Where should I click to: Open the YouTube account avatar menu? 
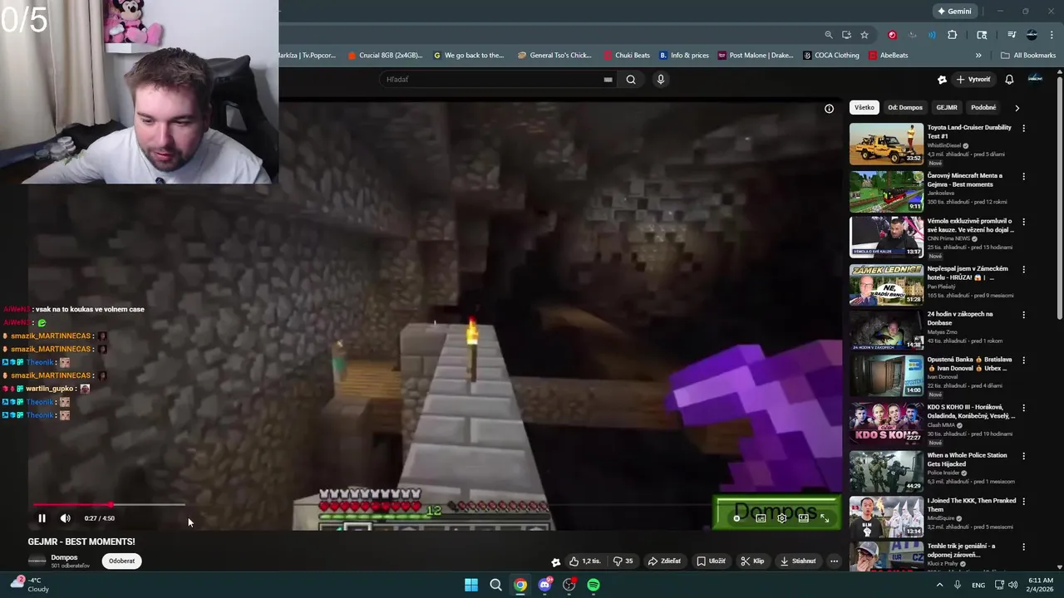click(1035, 79)
